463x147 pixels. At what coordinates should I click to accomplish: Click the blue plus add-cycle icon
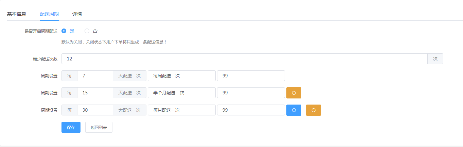(x=294, y=110)
